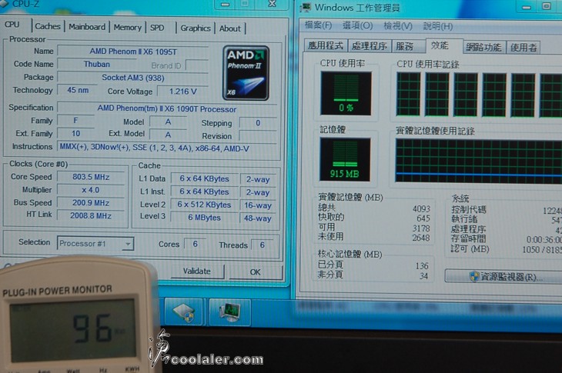Click the Specification field X6 1090T Processor

tap(167, 108)
